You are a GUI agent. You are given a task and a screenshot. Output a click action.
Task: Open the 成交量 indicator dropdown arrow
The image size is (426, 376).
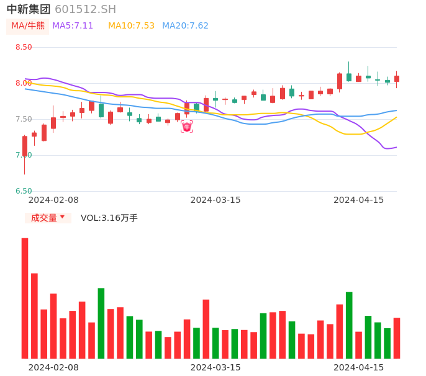point(62,217)
